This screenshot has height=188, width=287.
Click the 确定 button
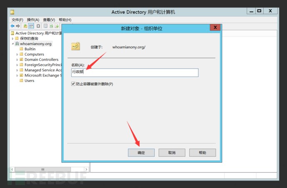click(x=141, y=153)
